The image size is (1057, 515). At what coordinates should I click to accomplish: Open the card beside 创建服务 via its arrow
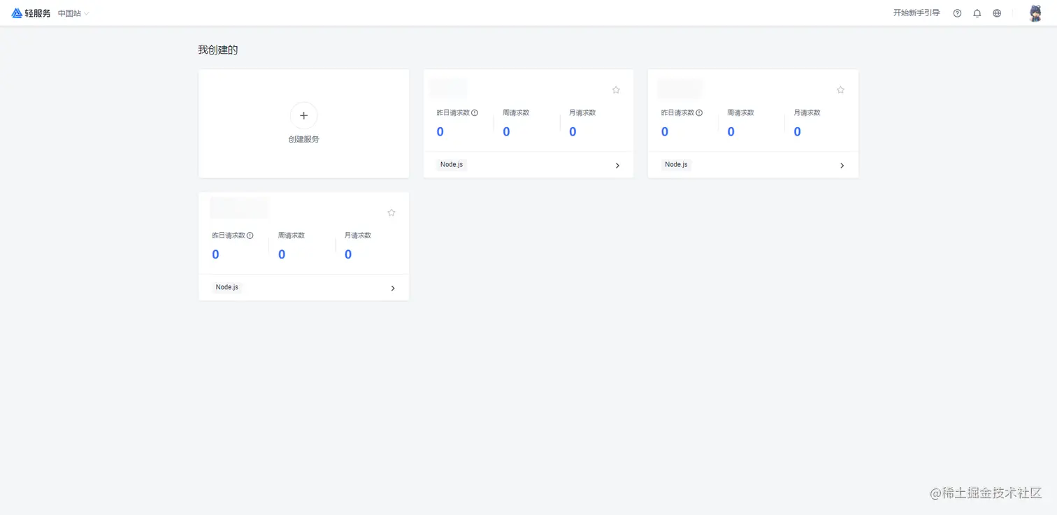617,166
